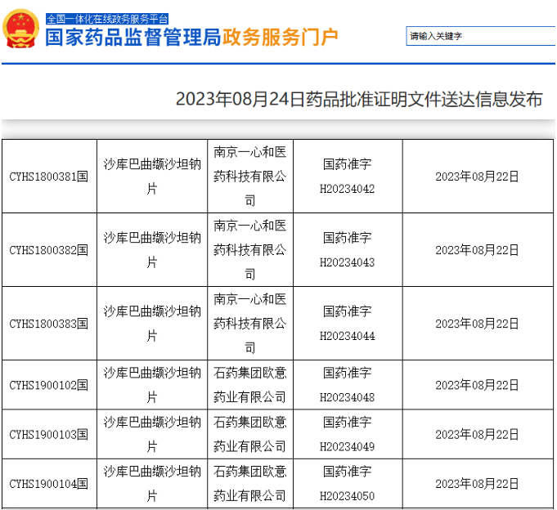Screen dimensions: 557x510
Task: Select acceptance number CYHS1800381国
Action: 48,177
